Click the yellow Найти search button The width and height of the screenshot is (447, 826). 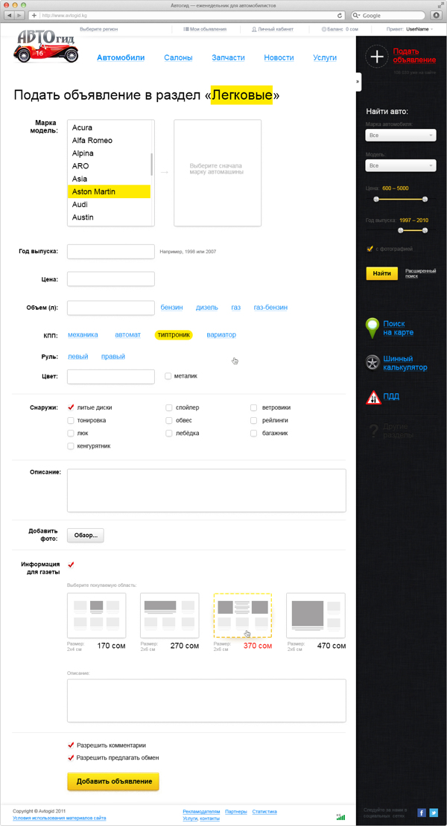coord(381,273)
